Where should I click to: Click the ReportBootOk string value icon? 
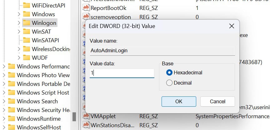tap(86, 8)
